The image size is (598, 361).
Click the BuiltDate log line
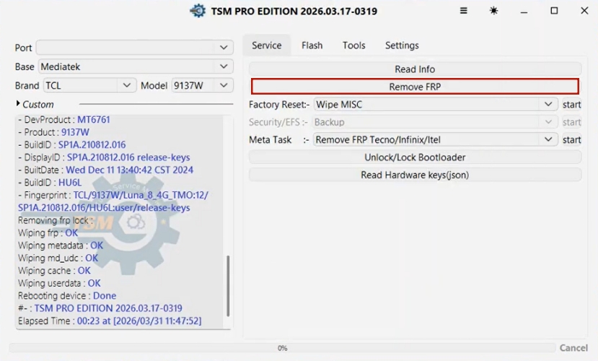click(105, 170)
